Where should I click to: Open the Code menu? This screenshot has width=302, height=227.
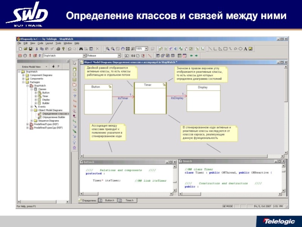pos(40,43)
